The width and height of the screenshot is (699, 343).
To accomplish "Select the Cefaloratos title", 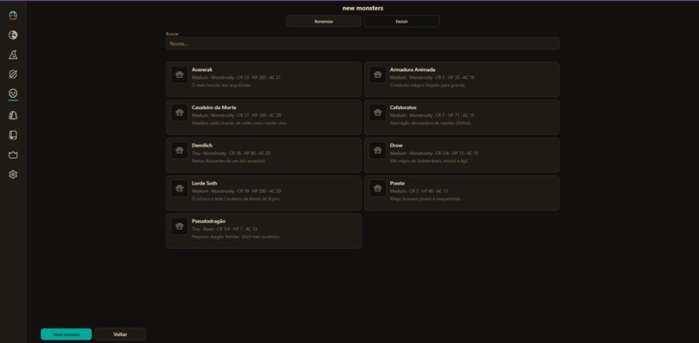I will pyautogui.click(x=403, y=107).
